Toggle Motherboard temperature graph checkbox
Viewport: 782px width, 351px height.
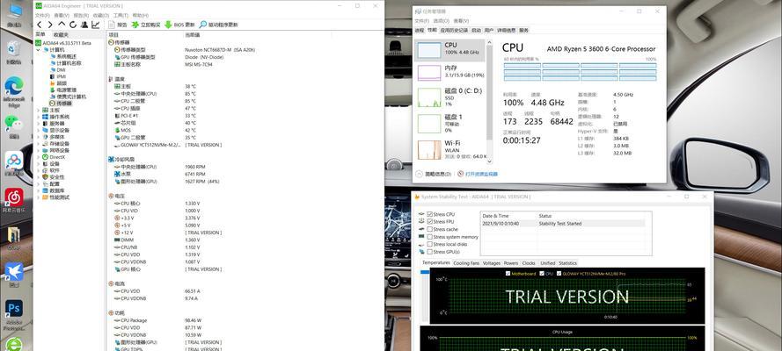tap(508, 274)
